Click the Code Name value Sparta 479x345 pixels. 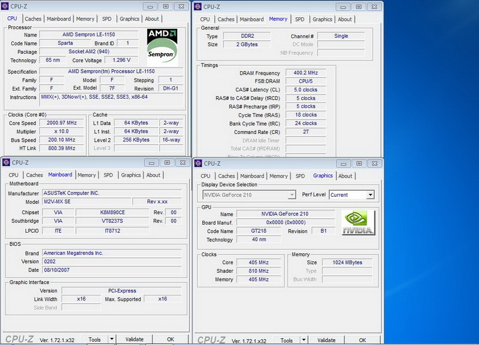coord(65,43)
